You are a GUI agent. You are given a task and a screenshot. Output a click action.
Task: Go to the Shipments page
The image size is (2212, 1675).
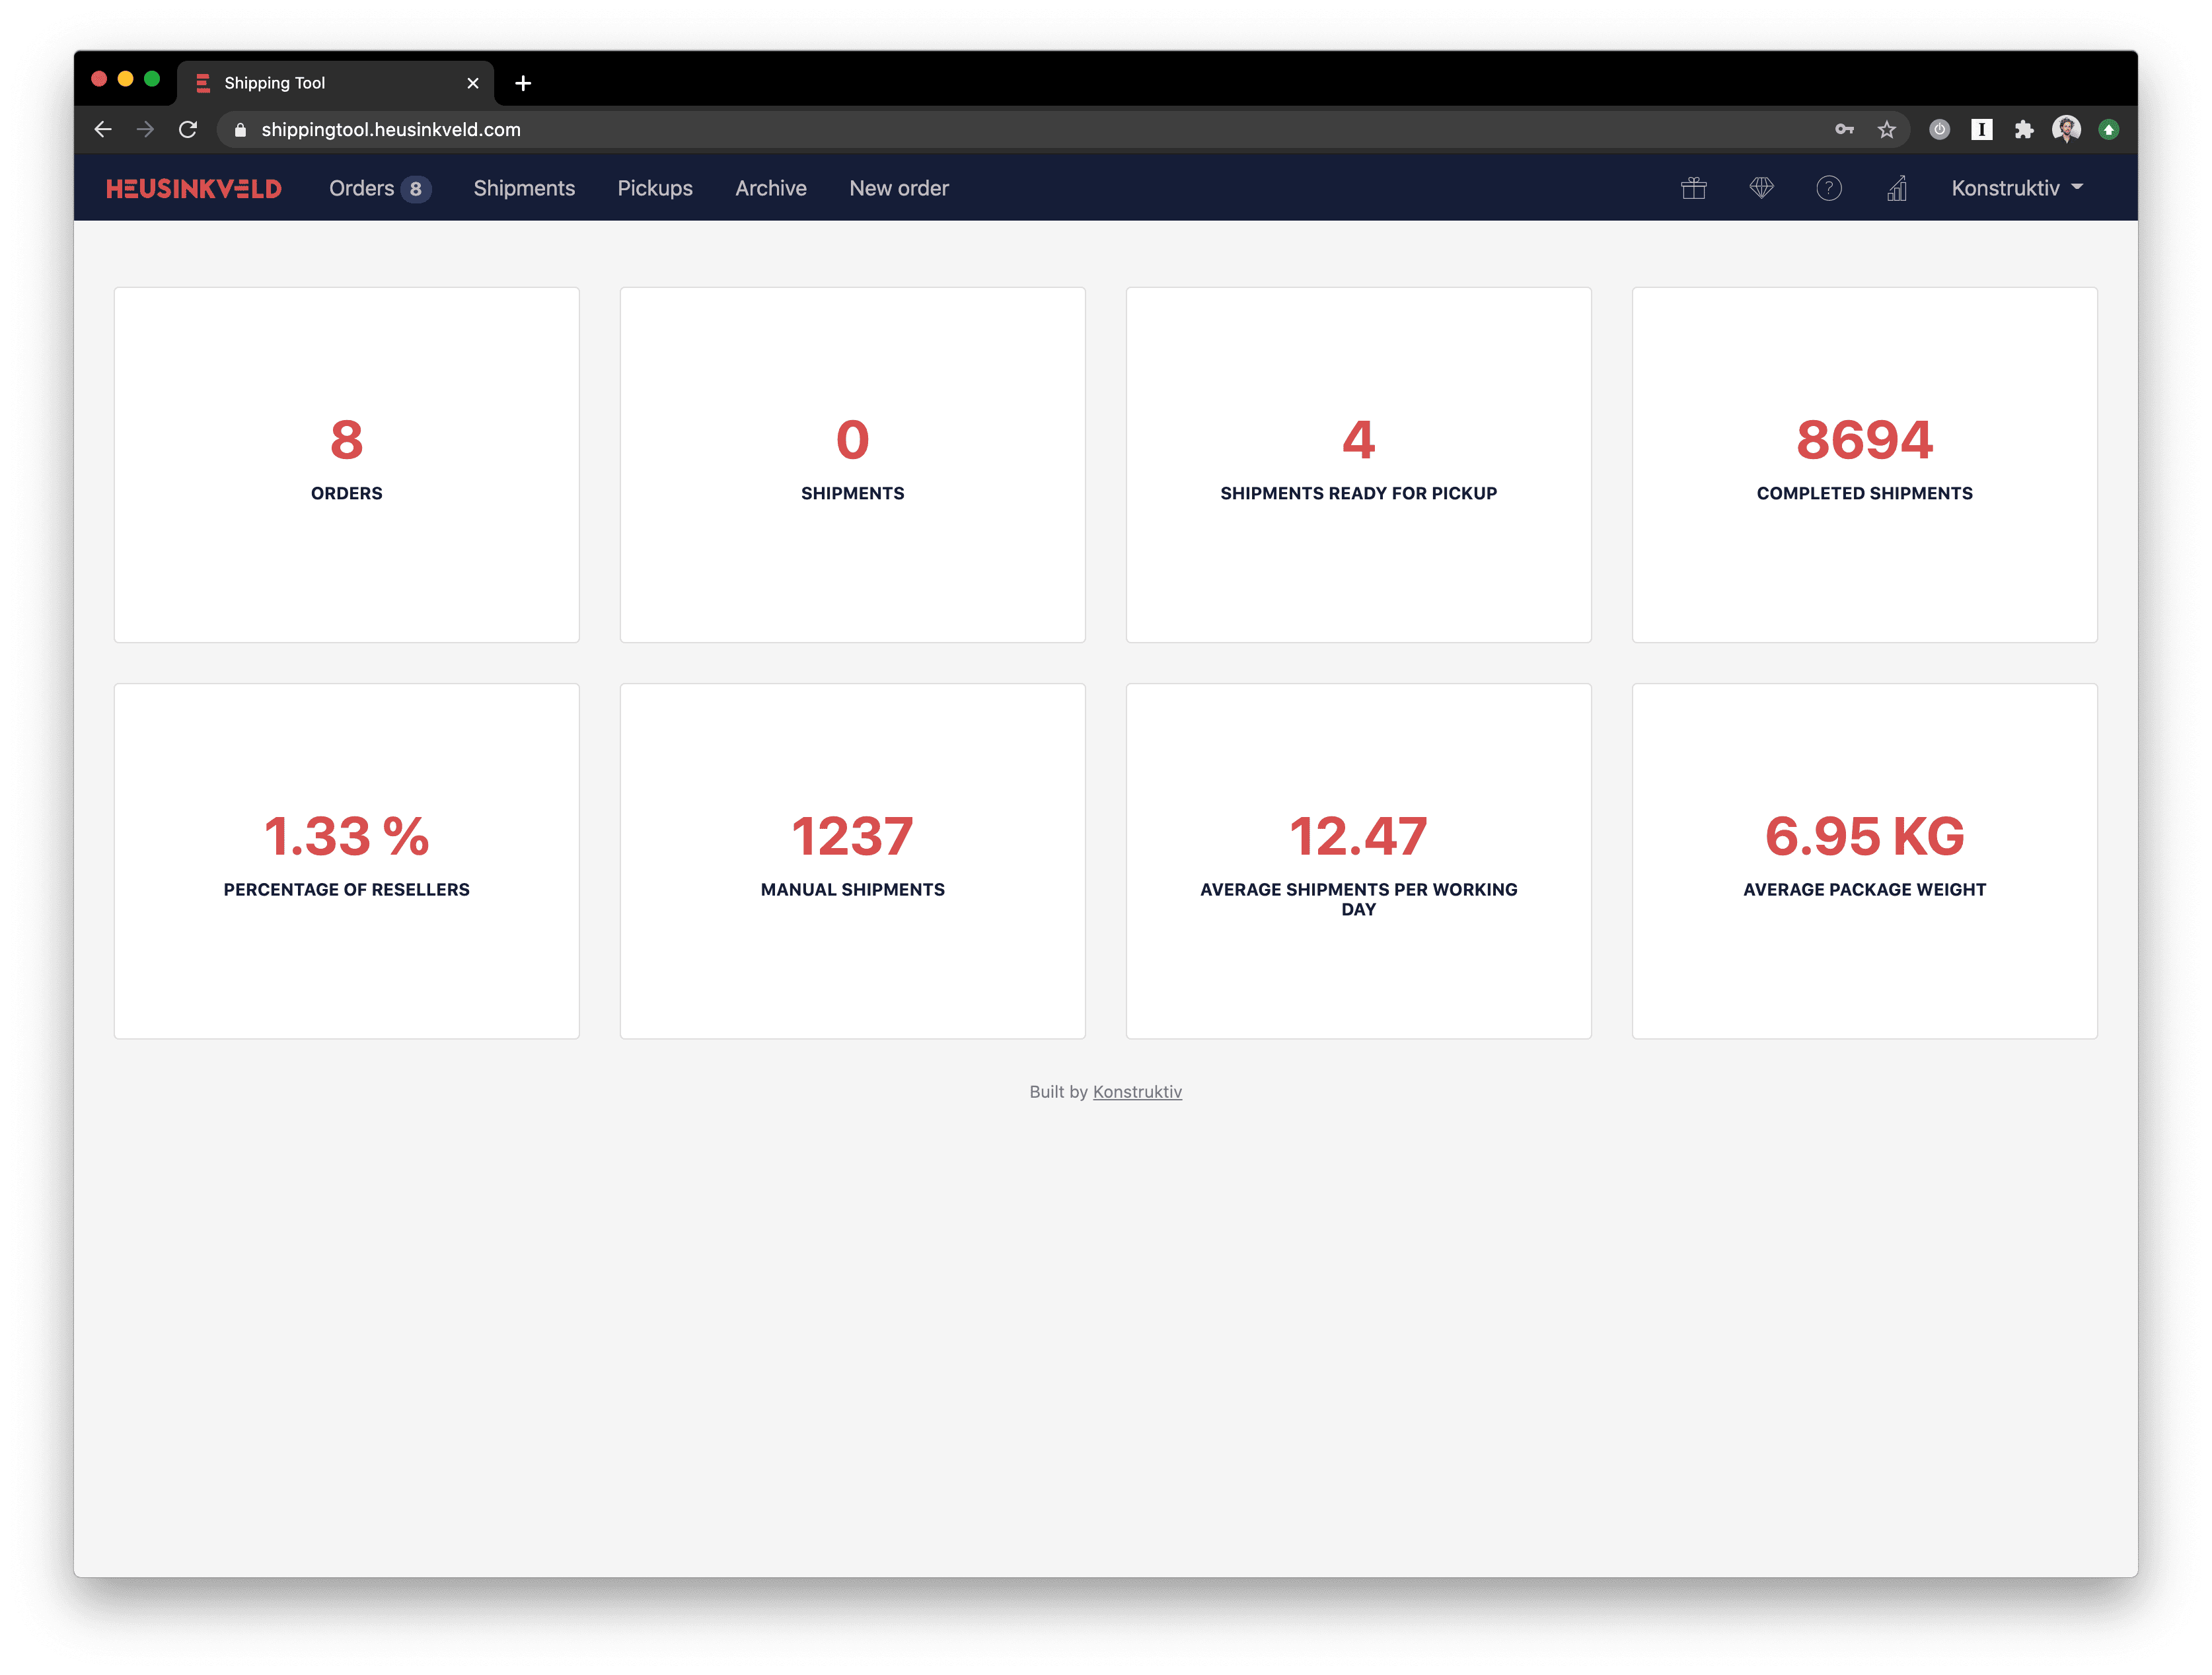pyautogui.click(x=524, y=188)
